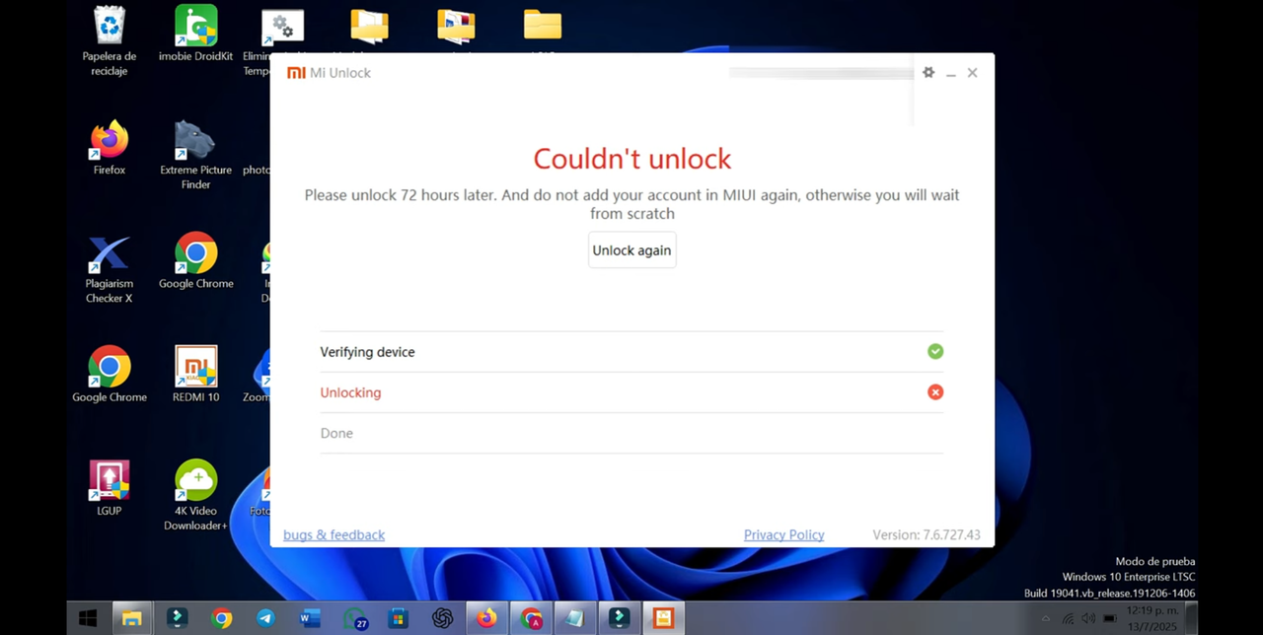Open the Windows Start menu
The height and width of the screenshot is (635, 1263).
(x=88, y=618)
